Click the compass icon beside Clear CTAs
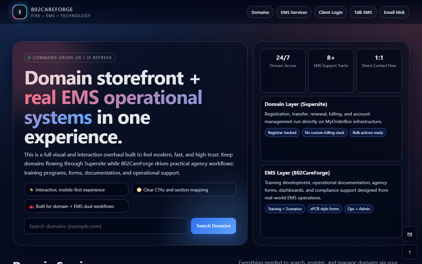 [x=139, y=190]
